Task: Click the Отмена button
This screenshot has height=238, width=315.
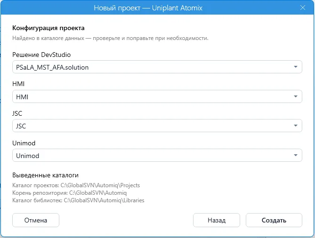Action: (36, 220)
